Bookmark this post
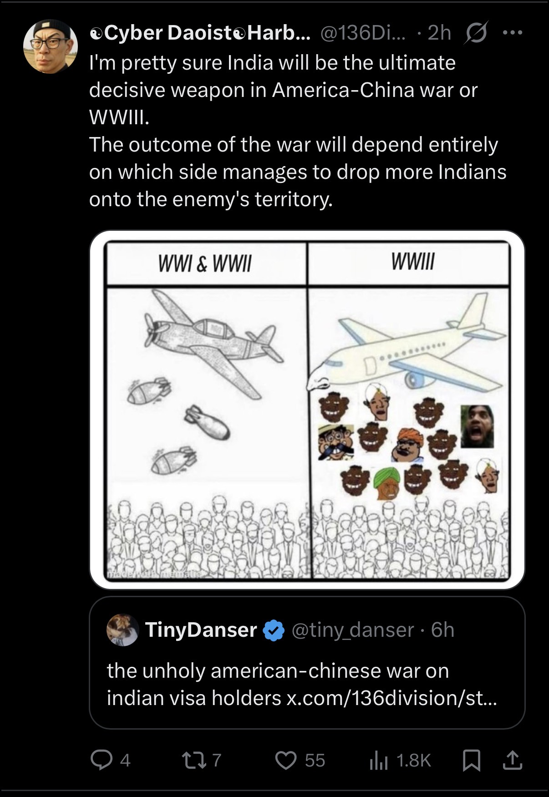 (471, 760)
